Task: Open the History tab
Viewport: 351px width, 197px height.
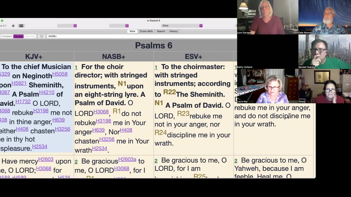Action: (x=174, y=31)
